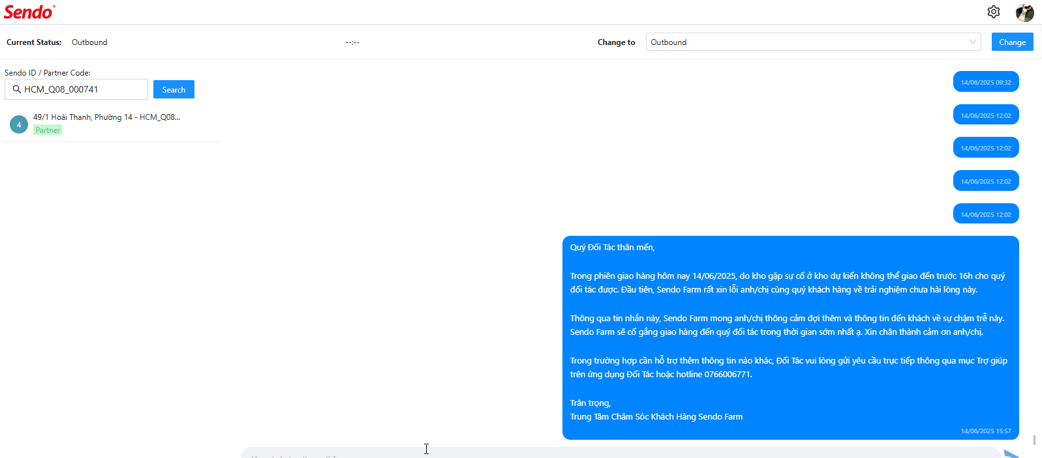Click the chat scrollbar thumb
The height and width of the screenshot is (458, 1042).
pyautogui.click(x=1035, y=440)
